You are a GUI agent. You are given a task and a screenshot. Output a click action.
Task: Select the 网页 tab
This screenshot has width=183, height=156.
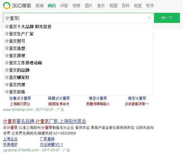click(x=52, y=6)
